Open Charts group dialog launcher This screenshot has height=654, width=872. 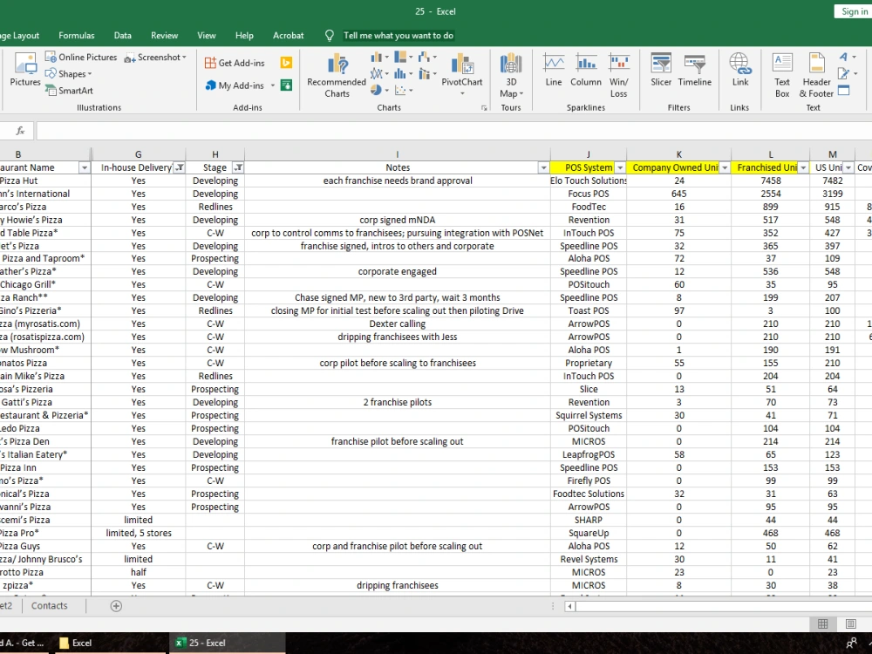pos(484,108)
